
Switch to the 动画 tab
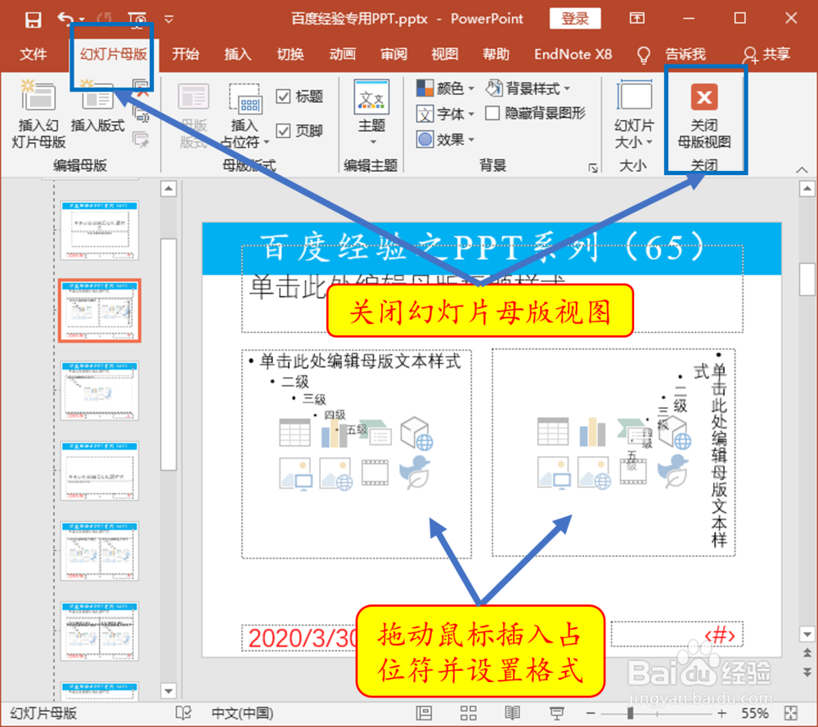click(x=342, y=54)
